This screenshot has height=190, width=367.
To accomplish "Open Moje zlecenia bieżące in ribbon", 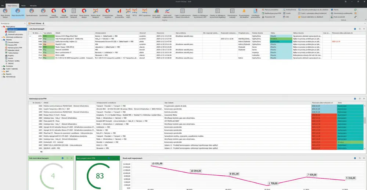I will pos(5,12).
